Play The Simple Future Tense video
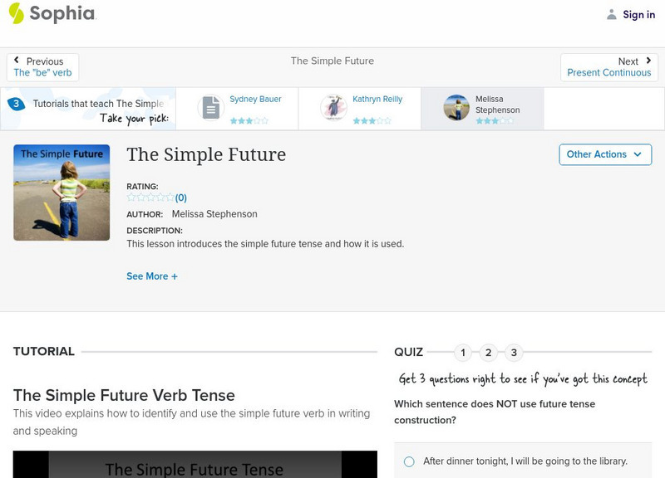The image size is (665, 478). (x=195, y=465)
